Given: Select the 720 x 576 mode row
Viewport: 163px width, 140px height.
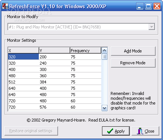Looking at the screenshot, I should pyautogui.click(x=55, y=107).
